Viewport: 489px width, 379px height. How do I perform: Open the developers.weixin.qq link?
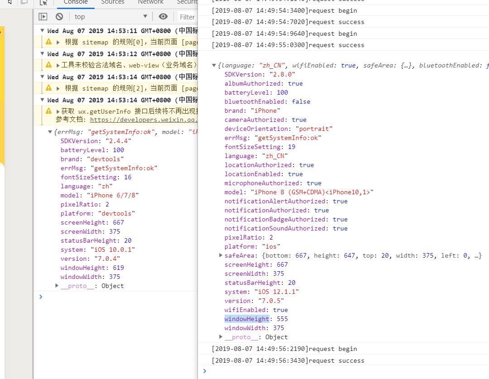(x=144, y=120)
